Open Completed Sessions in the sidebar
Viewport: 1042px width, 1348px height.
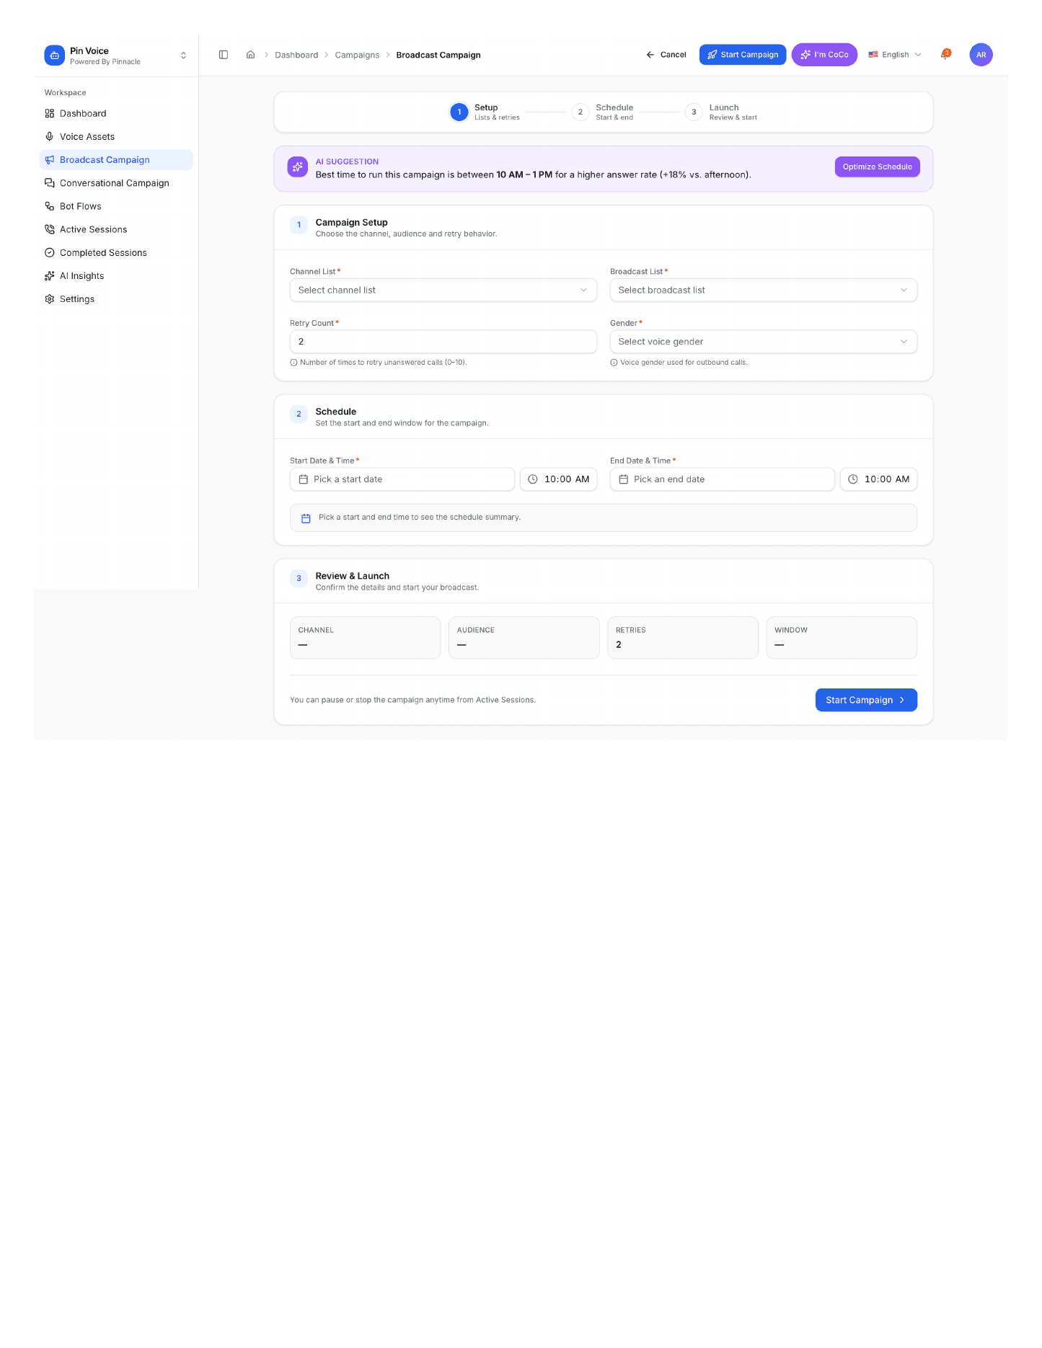(116, 253)
